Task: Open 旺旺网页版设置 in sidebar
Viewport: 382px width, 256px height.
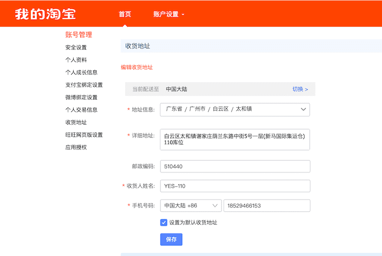Action: pos(84,135)
